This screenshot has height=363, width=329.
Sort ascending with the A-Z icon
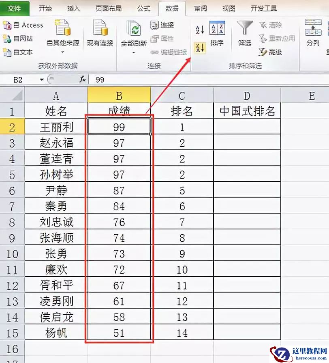point(200,30)
